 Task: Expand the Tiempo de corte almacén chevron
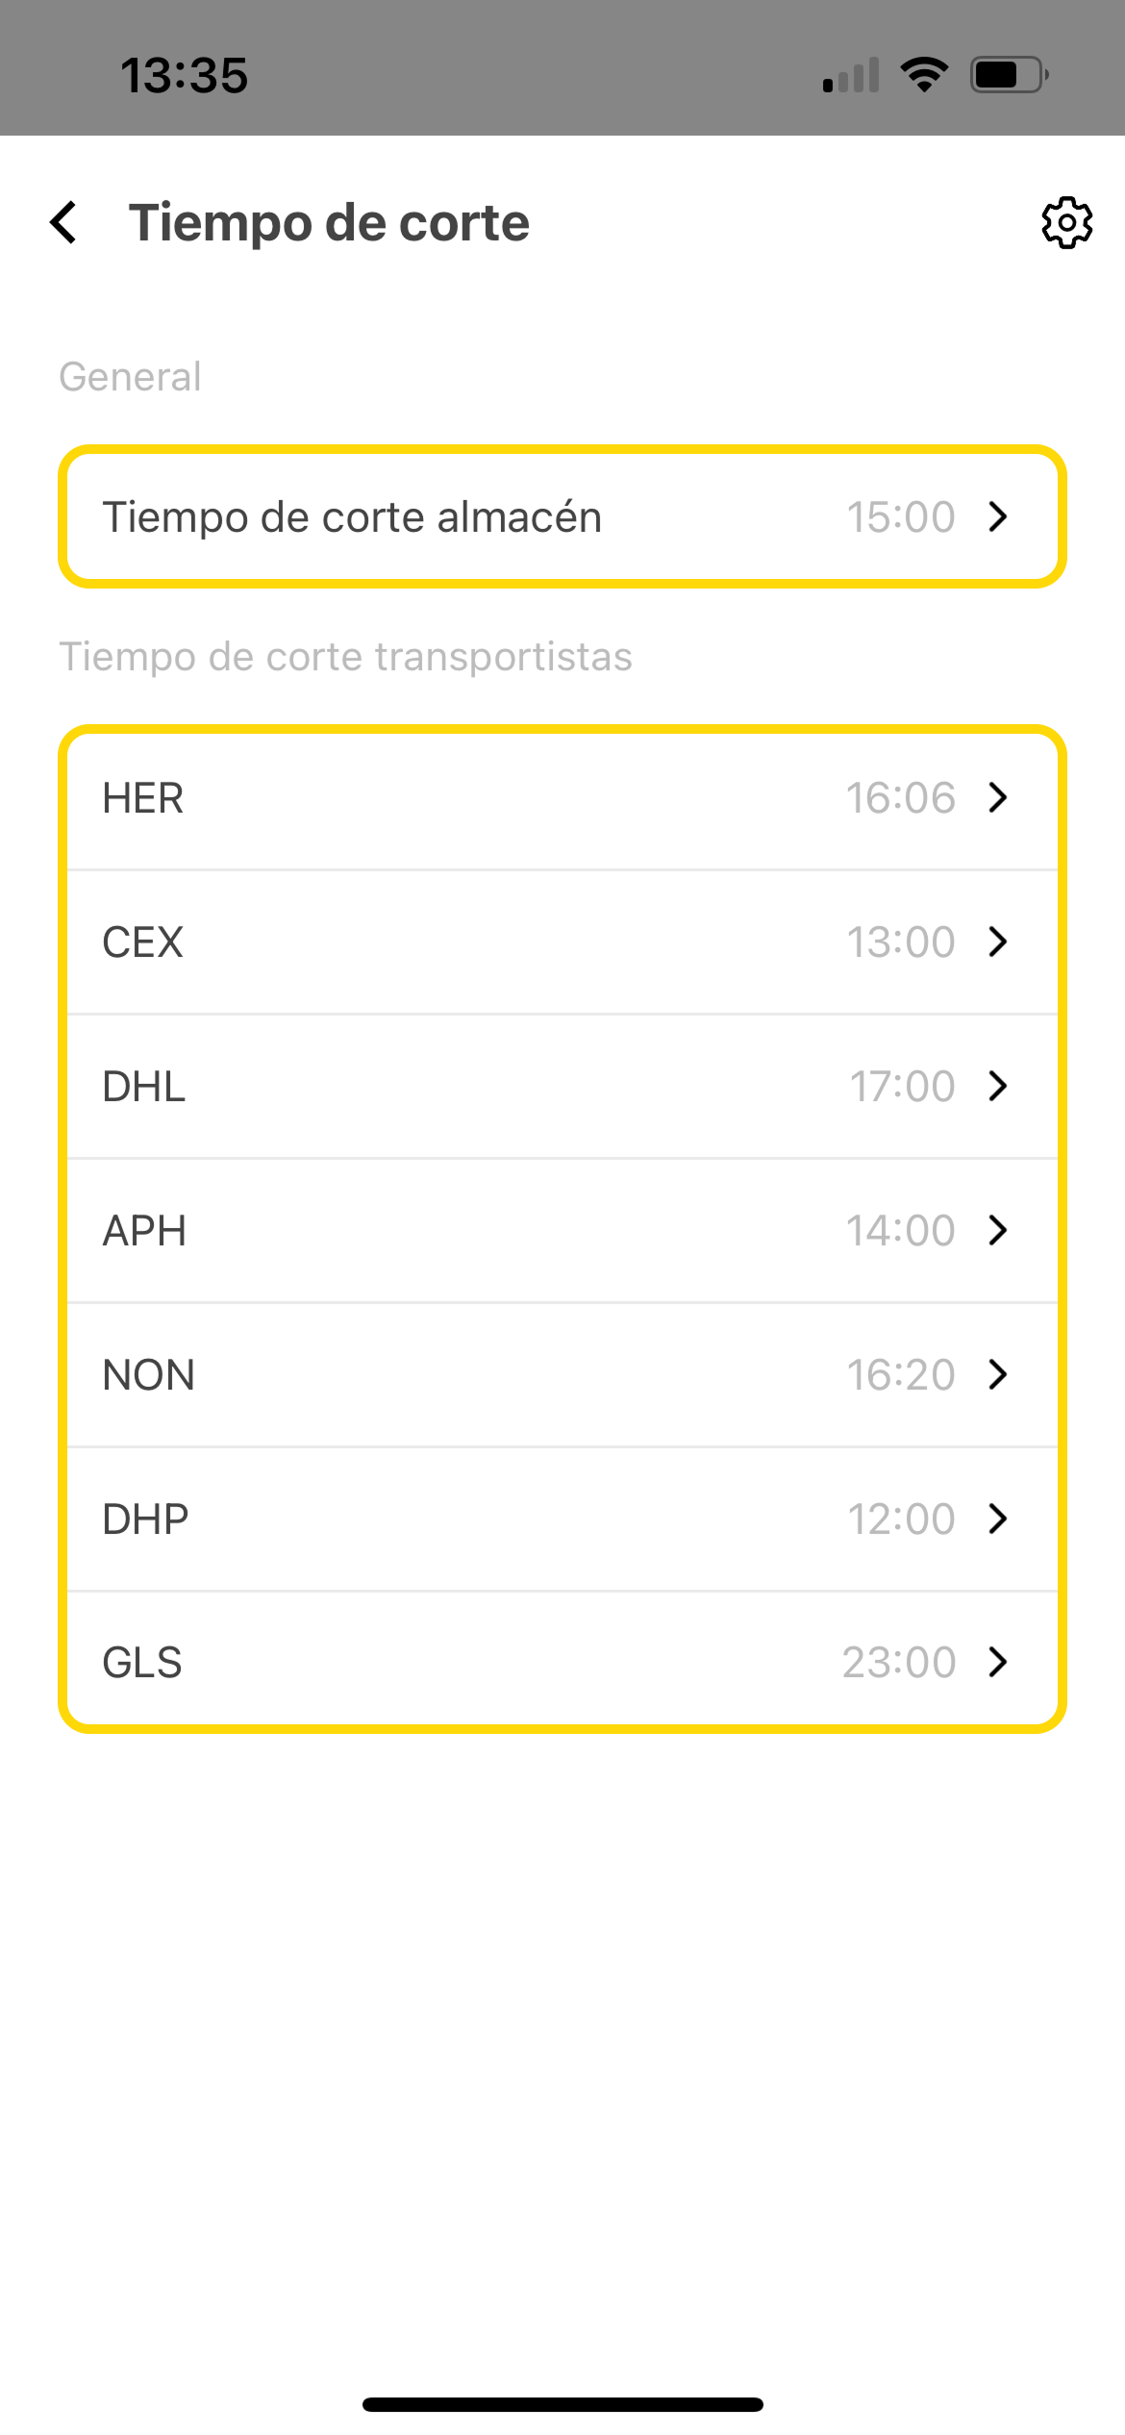998,516
